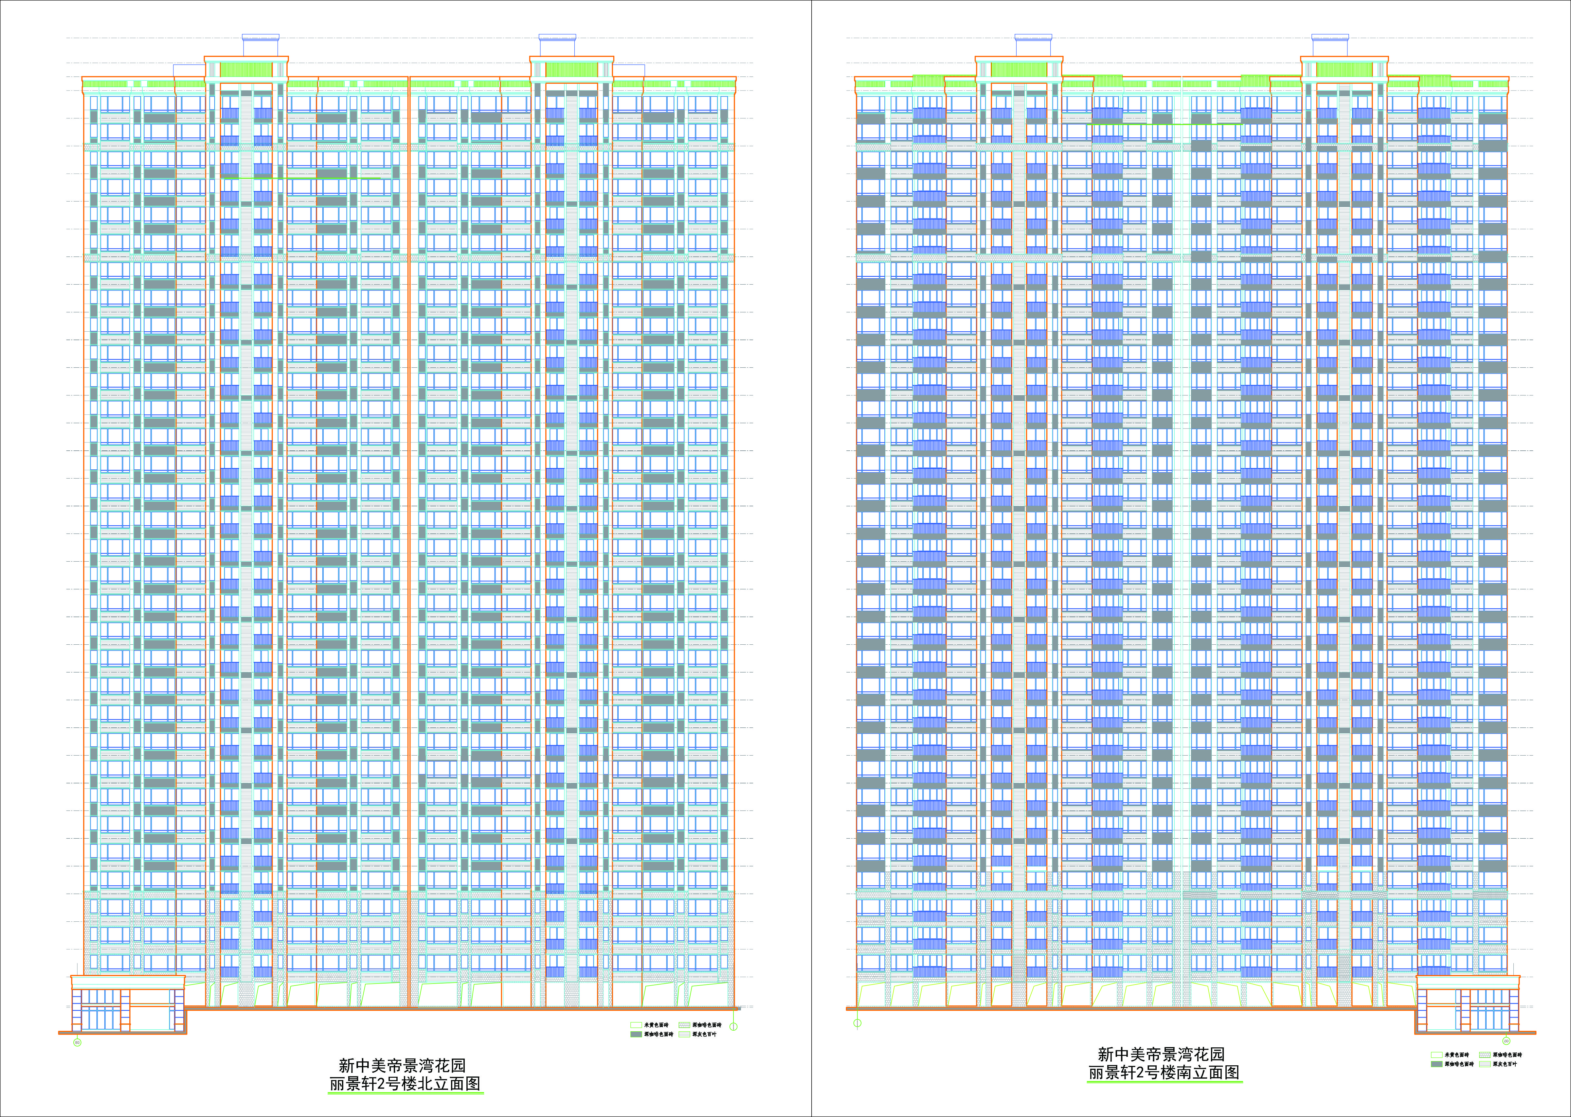1571x1117 pixels.
Task: Click the left axis bubble under the south elevation
Action: 858,1023
